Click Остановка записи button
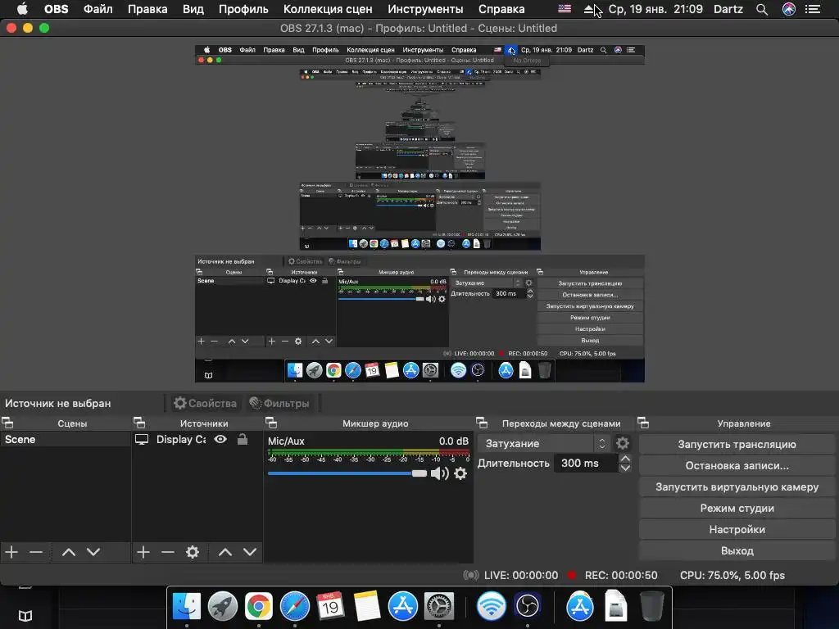839x629 pixels. click(737, 466)
